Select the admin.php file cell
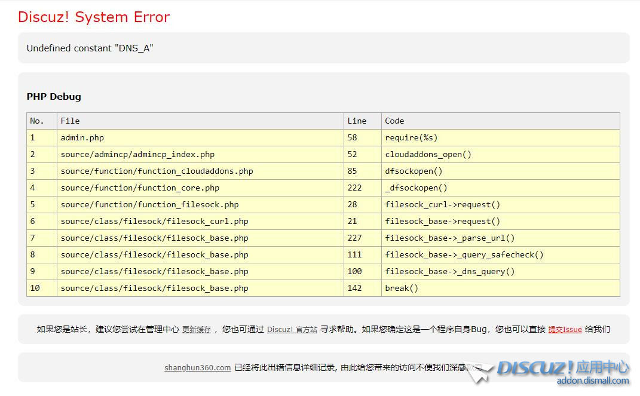The height and width of the screenshot is (396, 640). pyautogui.click(x=200, y=138)
